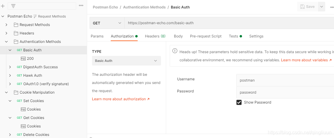Click the sidebar search filter field
The height and width of the screenshot is (138, 334).
coord(42,6)
